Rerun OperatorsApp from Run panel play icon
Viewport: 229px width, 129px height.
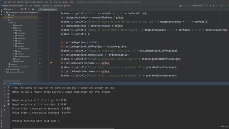(x=5, y=87)
